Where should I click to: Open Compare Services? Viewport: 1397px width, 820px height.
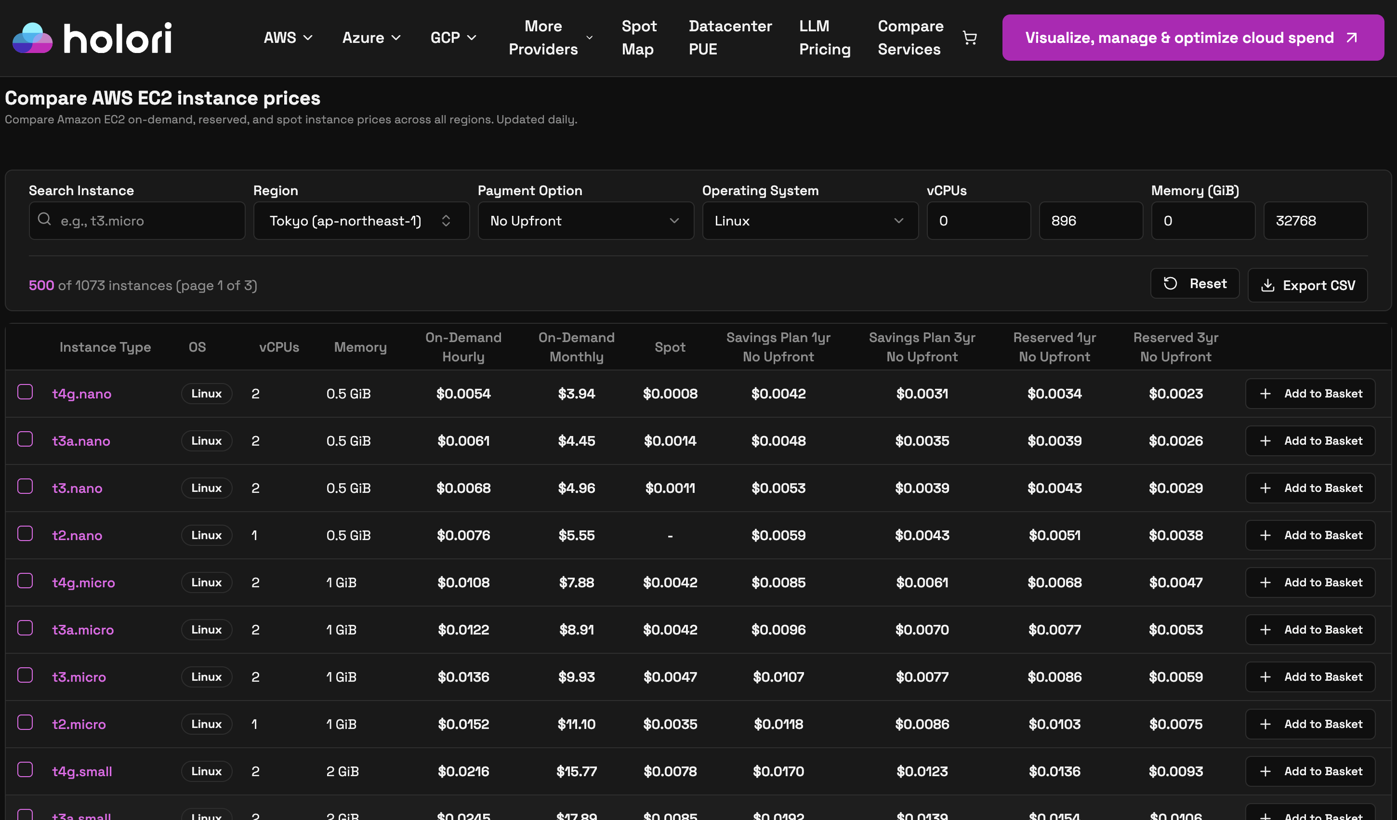pyautogui.click(x=909, y=38)
